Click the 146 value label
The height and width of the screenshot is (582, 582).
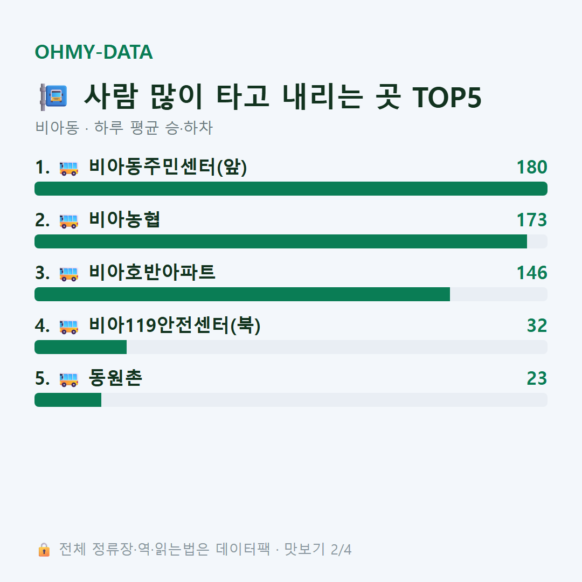(532, 273)
